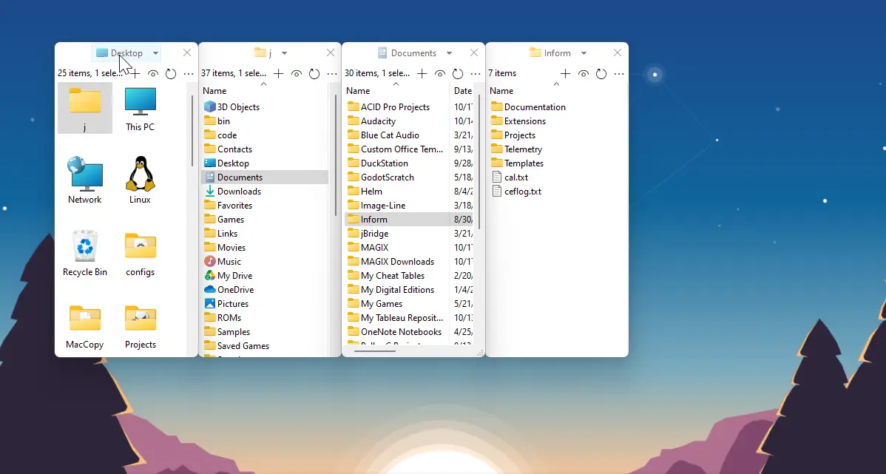This screenshot has height=474, width=886.
Task: Click the plus icon in Documents window
Action: pyautogui.click(x=422, y=73)
